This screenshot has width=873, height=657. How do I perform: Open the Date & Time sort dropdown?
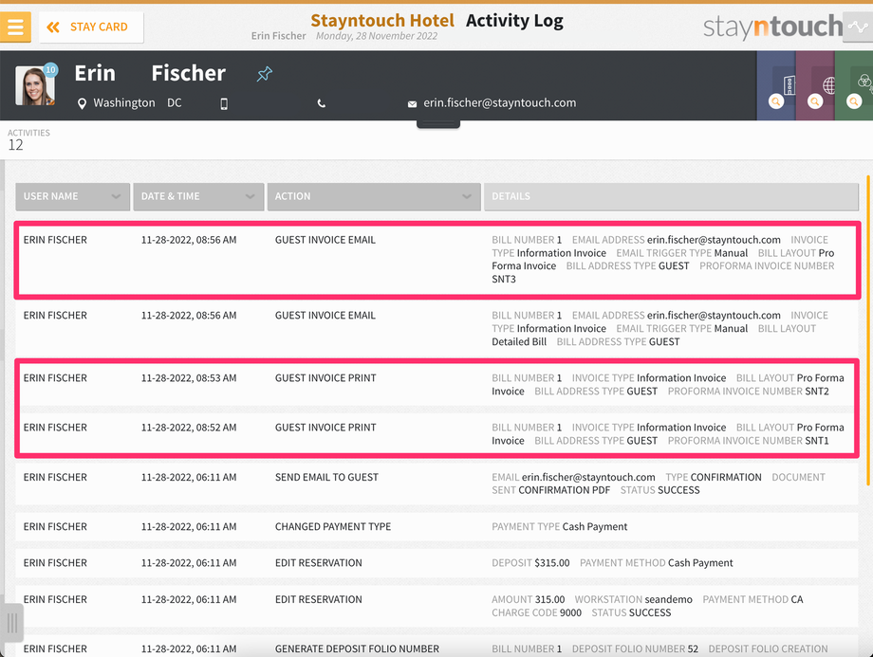[x=198, y=196]
